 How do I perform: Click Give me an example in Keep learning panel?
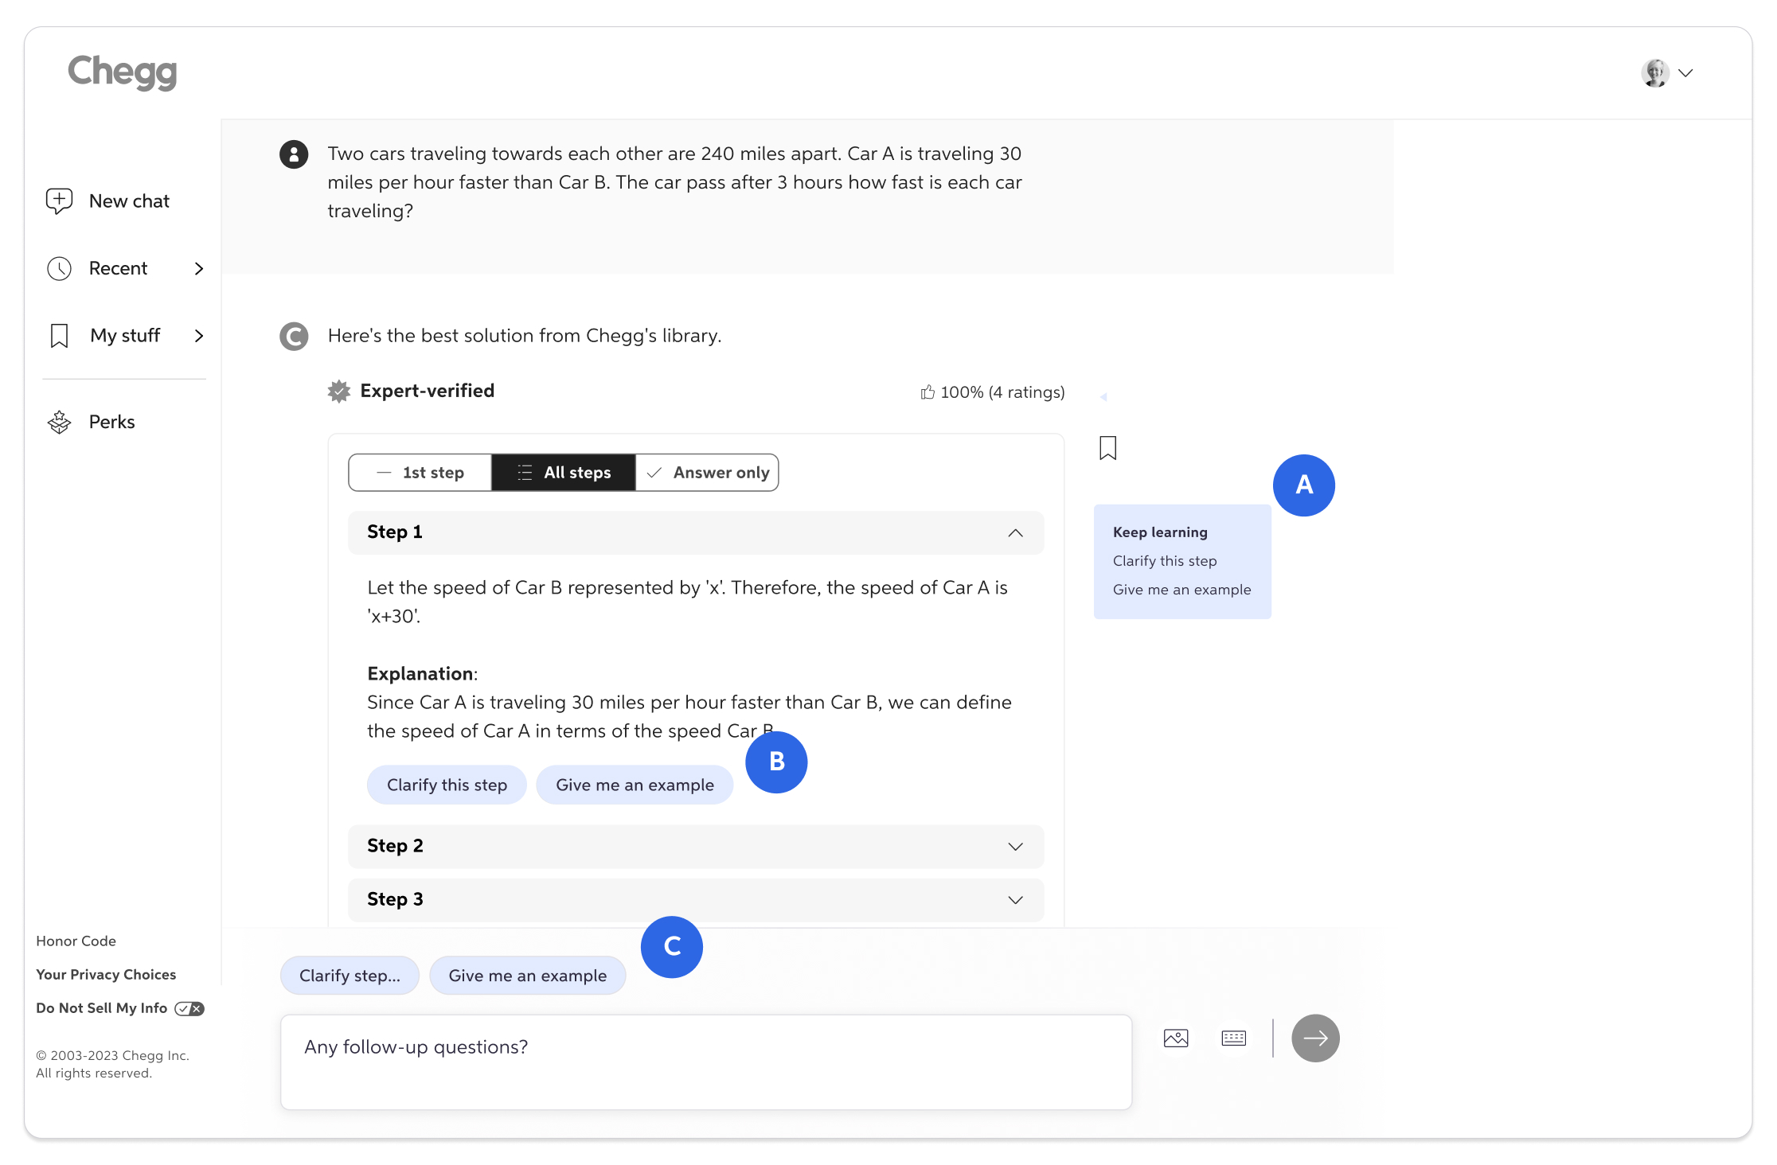1181,590
